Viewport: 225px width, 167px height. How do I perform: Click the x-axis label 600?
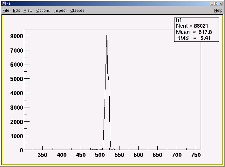138,155
